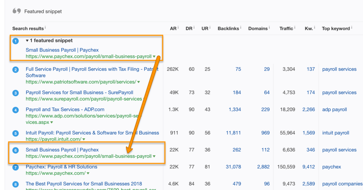Click position badge number 5
Screen dimensions: 363x190
16,134
